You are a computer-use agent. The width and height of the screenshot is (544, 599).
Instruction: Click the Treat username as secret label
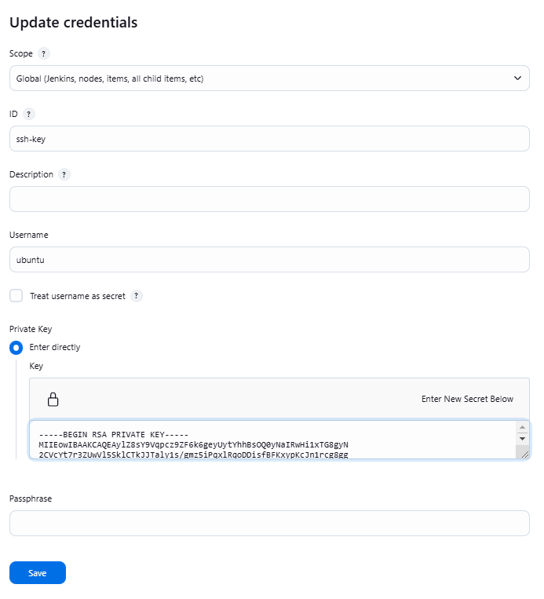pyautogui.click(x=78, y=296)
